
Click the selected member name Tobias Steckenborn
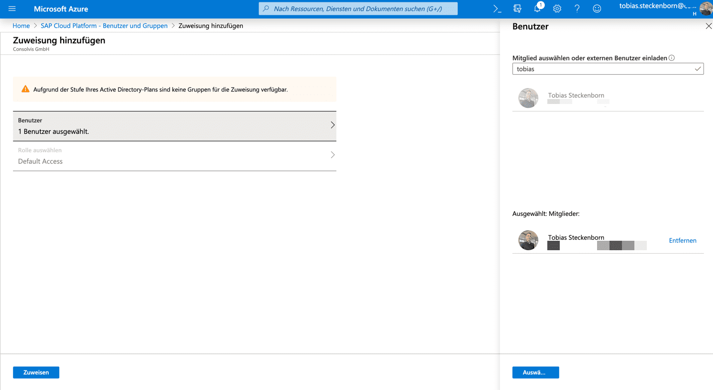tap(576, 237)
